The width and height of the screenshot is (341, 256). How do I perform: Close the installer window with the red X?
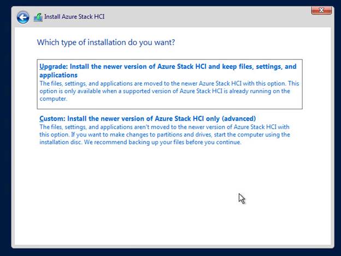point(321,10)
